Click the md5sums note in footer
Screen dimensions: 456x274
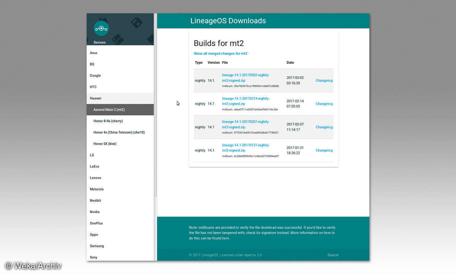(x=262, y=233)
